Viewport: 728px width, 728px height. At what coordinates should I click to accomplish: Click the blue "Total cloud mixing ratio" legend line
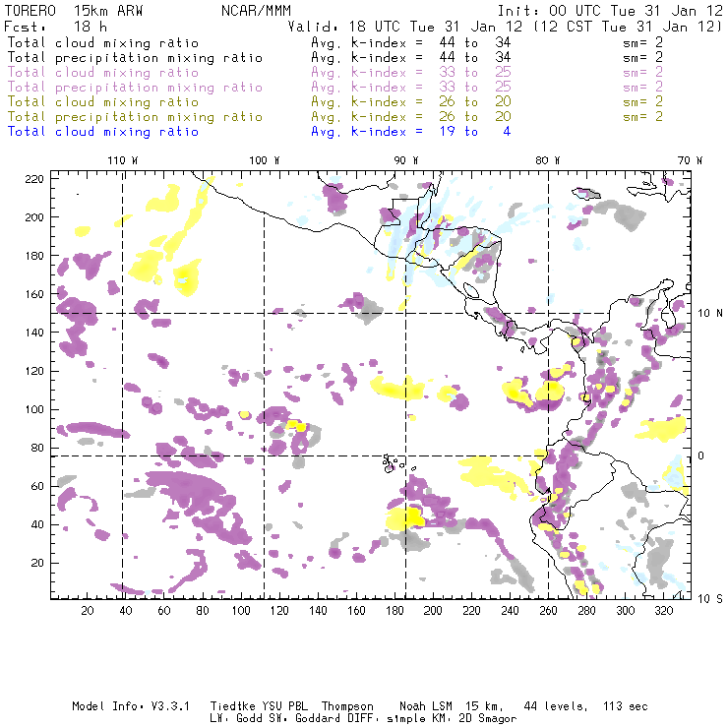[103, 132]
